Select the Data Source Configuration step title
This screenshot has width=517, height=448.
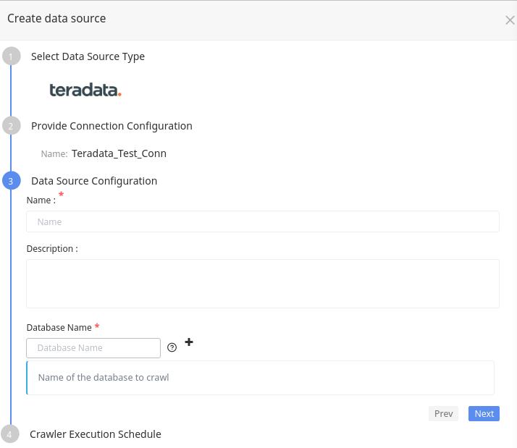(x=94, y=181)
